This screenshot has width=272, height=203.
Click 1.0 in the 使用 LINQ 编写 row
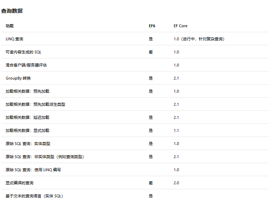click(x=176, y=170)
